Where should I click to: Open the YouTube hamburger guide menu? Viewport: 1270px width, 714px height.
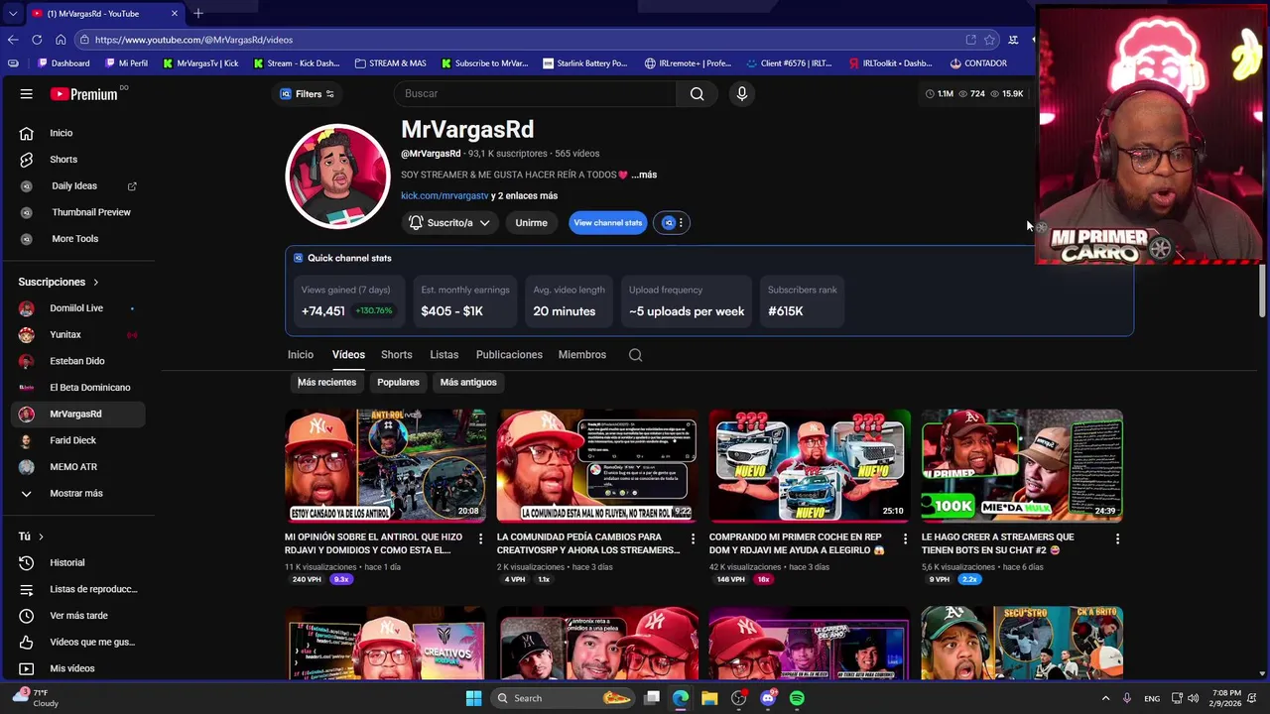[x=27, y=94]
